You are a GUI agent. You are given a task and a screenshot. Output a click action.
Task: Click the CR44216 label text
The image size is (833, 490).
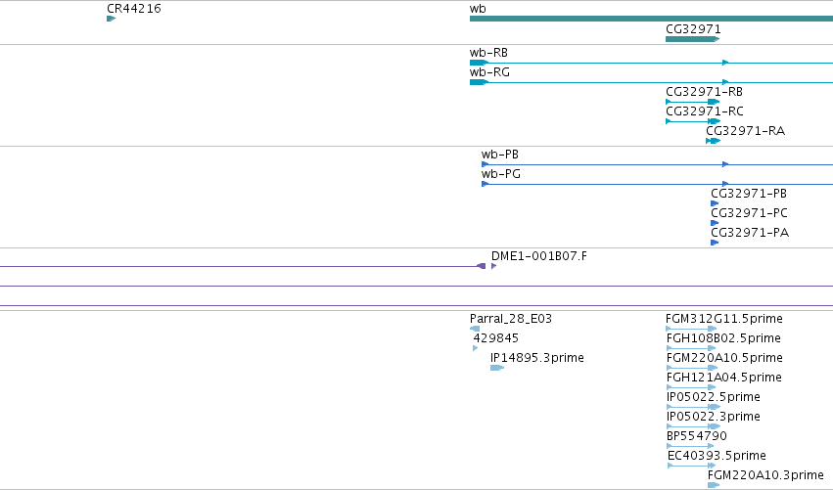134,9
